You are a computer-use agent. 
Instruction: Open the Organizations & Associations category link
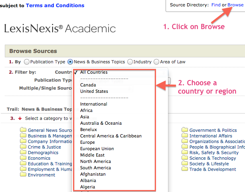(217, 141)
